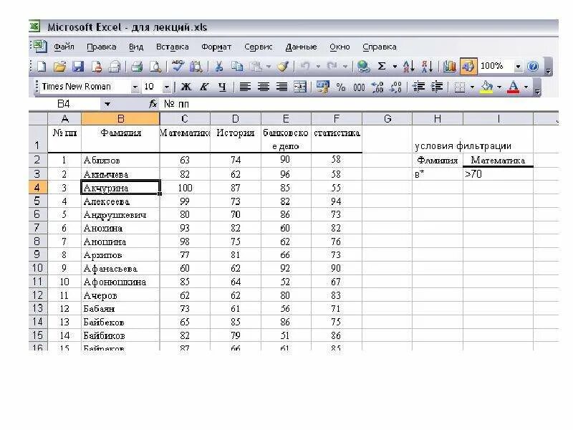Expand the Paste options dropdown arrow
The image size is (573, 430).
coord(269,67)
